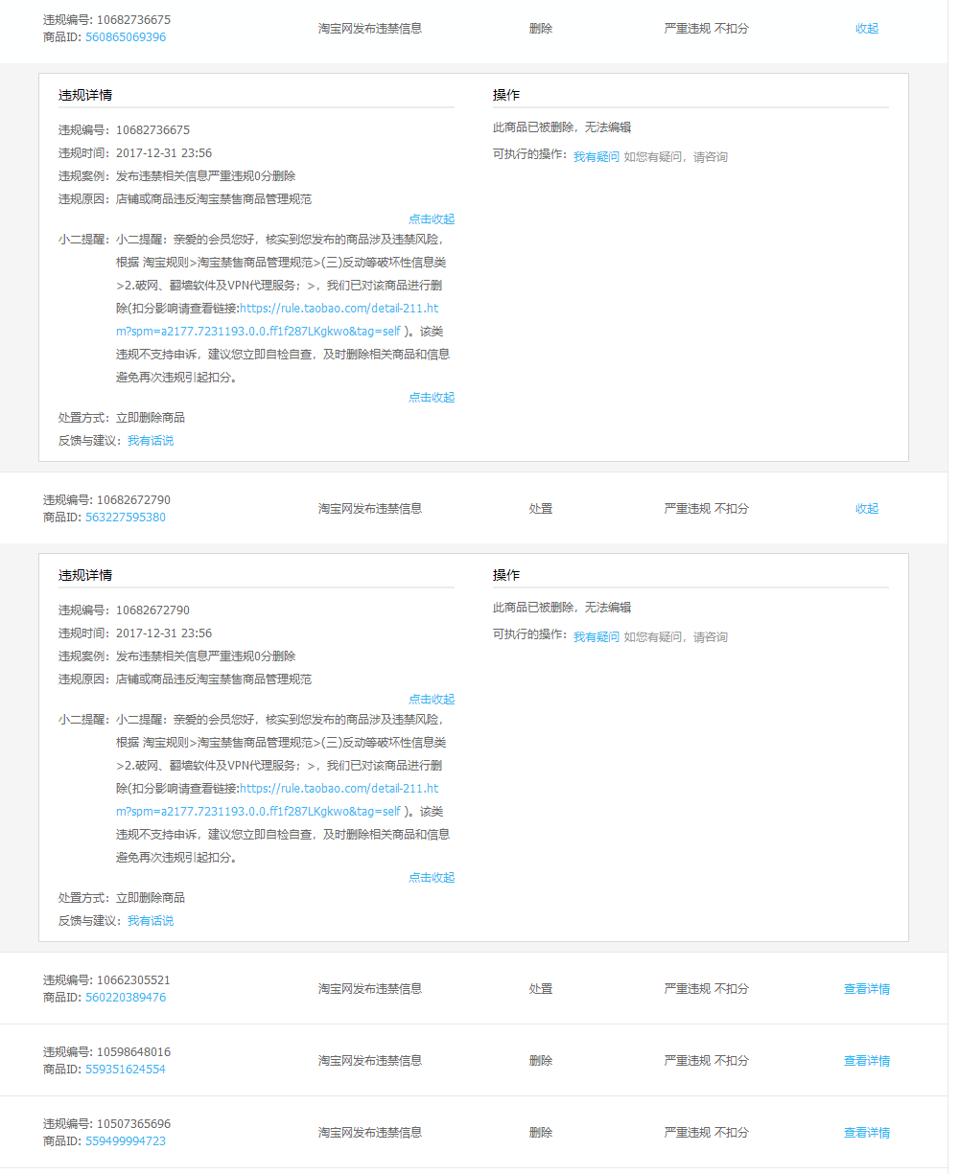
Task: Click 点击收起 above 处置方式 in 10682672790 details
Action: tap(432, 877)
